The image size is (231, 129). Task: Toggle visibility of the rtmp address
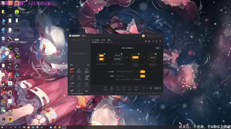(139, 72)
